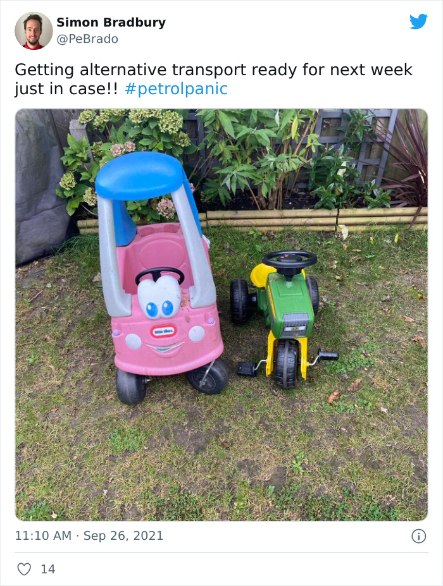This screenshot has height=586, width=443.
Task: Open the attached garden photo
Action: click(x=221, y=315)
